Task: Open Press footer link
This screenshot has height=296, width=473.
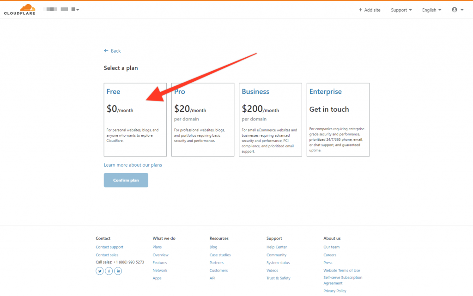Action: tap(327, 263)
